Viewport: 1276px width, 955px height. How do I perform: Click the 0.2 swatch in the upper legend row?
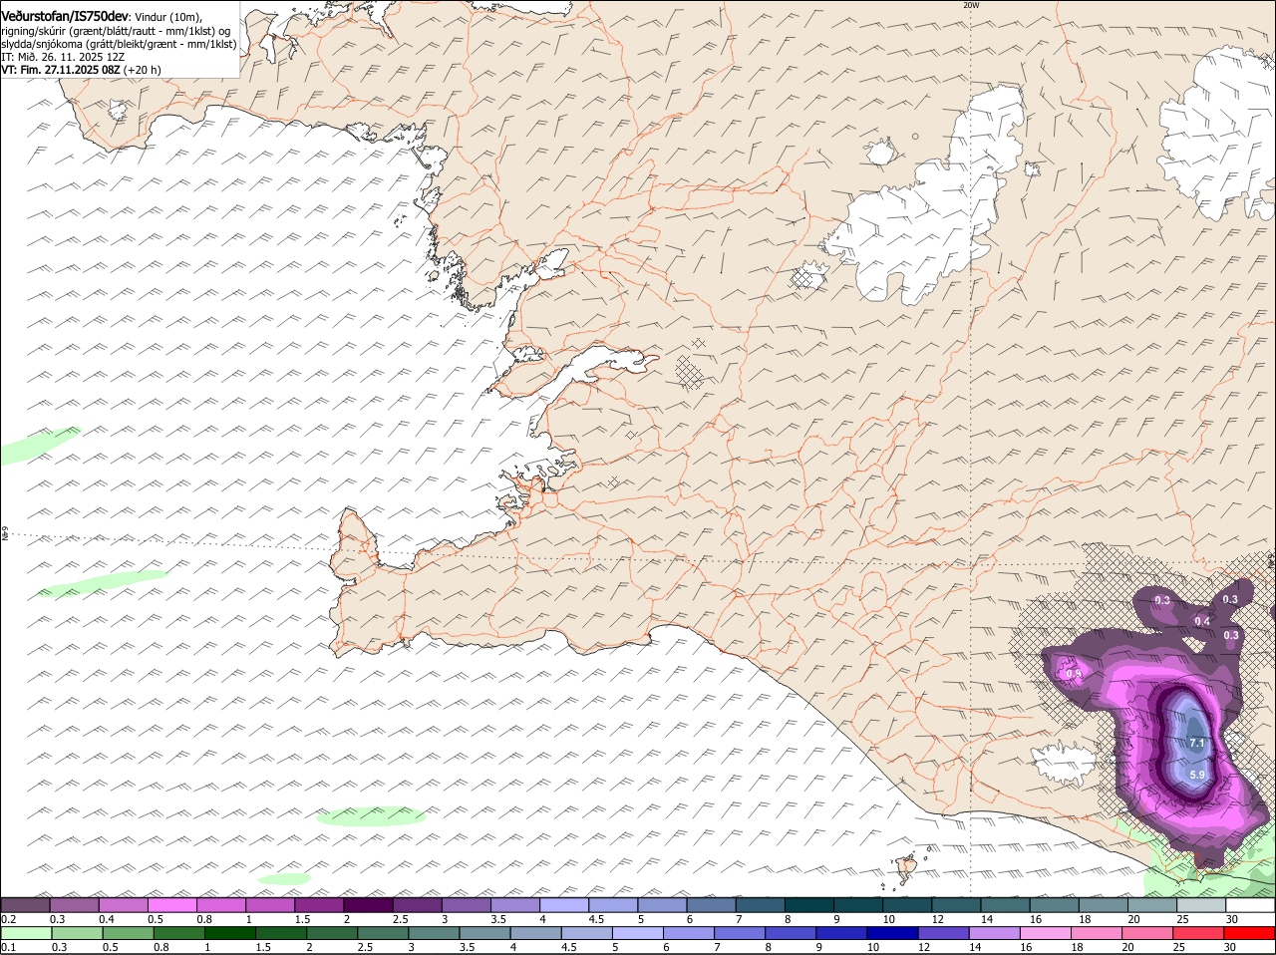coord(25,904)
